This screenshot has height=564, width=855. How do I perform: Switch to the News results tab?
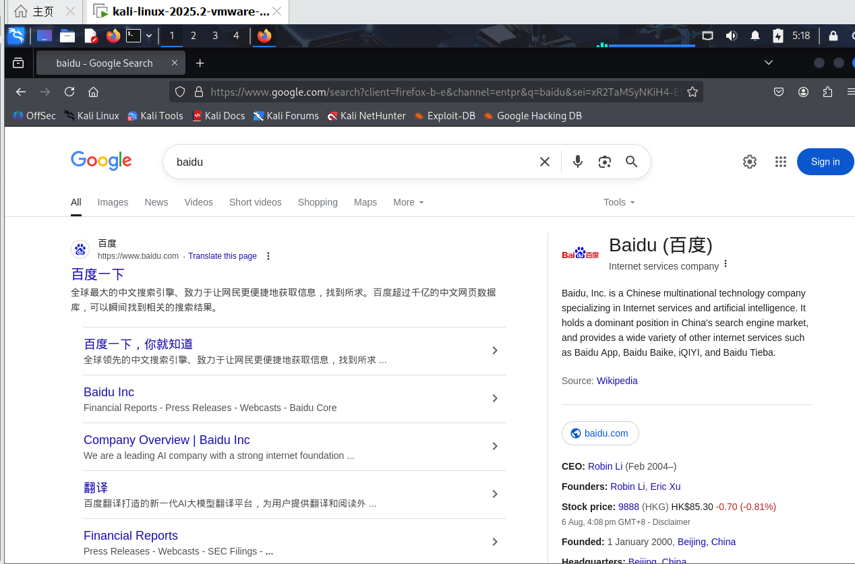coord(156,202)
